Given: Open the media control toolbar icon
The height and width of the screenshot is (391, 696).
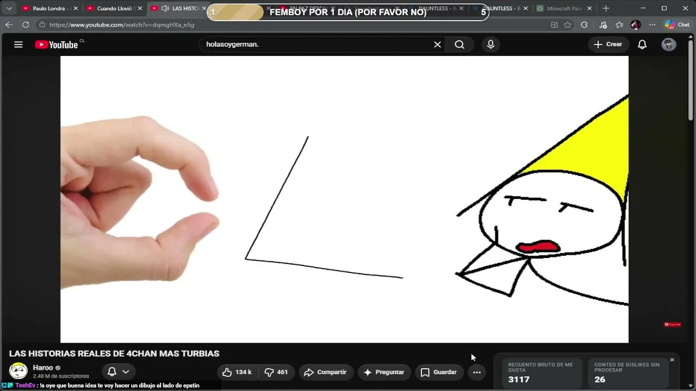Looking at the screenshot, I should [x=603, y=24].
